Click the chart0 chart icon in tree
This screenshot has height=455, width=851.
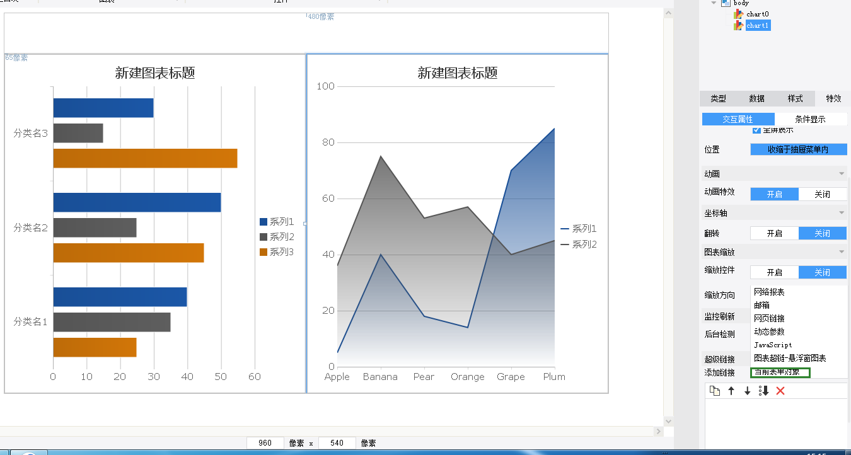tap(739, 14)
